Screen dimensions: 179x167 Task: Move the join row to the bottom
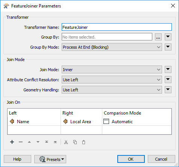coord(55,142)
